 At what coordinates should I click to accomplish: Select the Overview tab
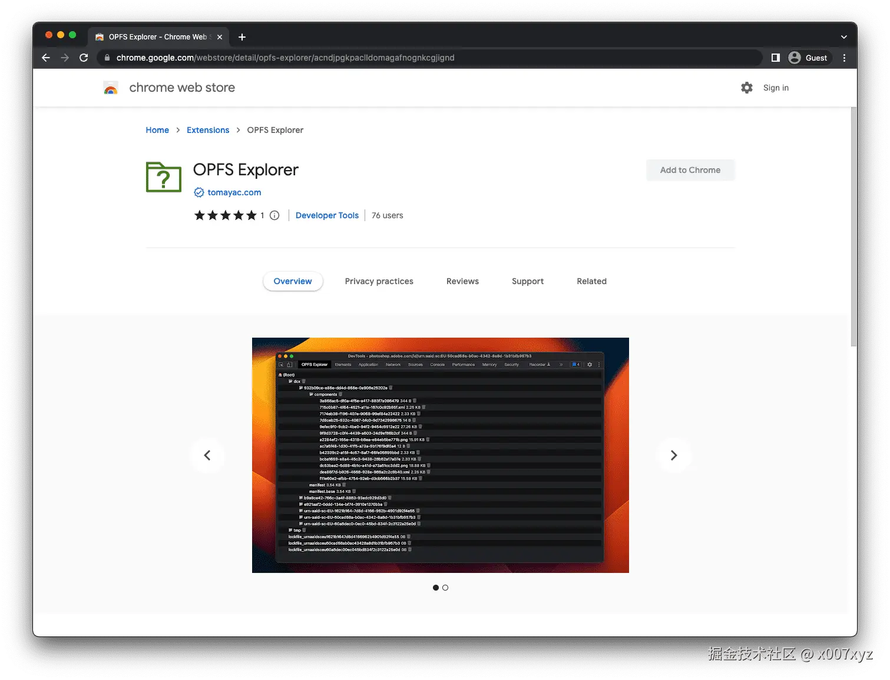pyautogui.click(x=293, y=281)
